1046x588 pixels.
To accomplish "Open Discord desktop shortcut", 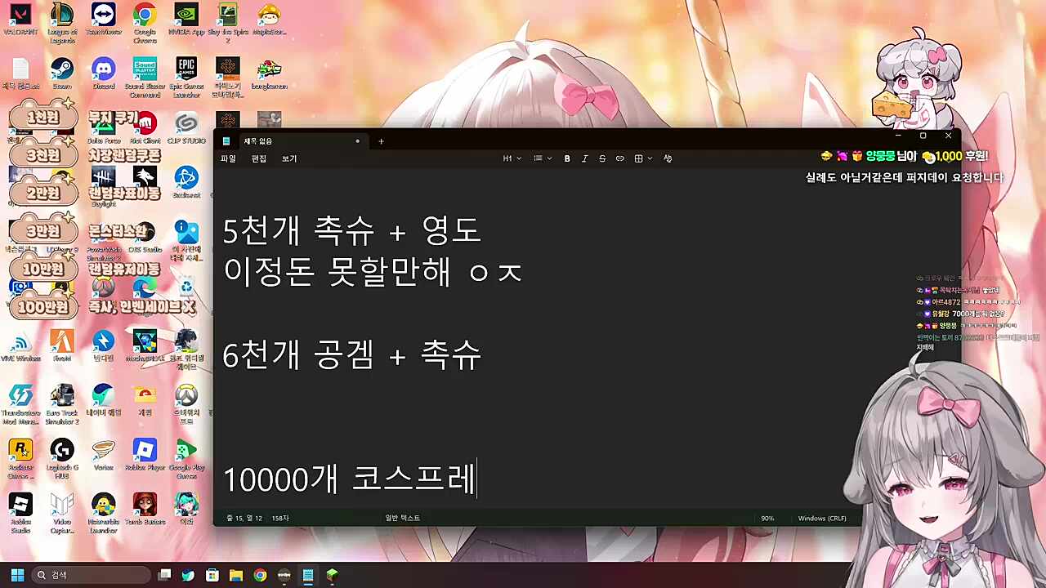I will tap(104, 73).
